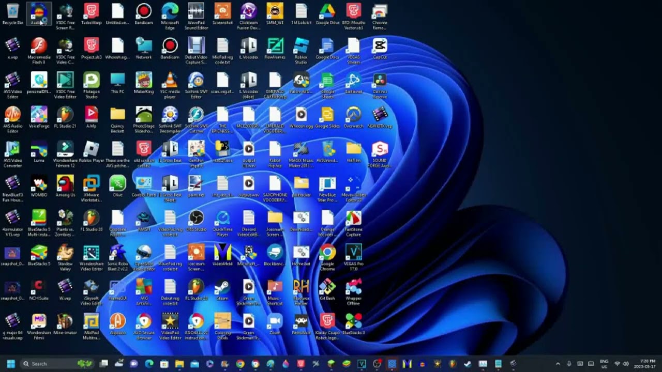Image resolution: width=662 pixels, height=372 pixels.
Task: Launch the Mine-imator shortcut
Action: point(65,324)
